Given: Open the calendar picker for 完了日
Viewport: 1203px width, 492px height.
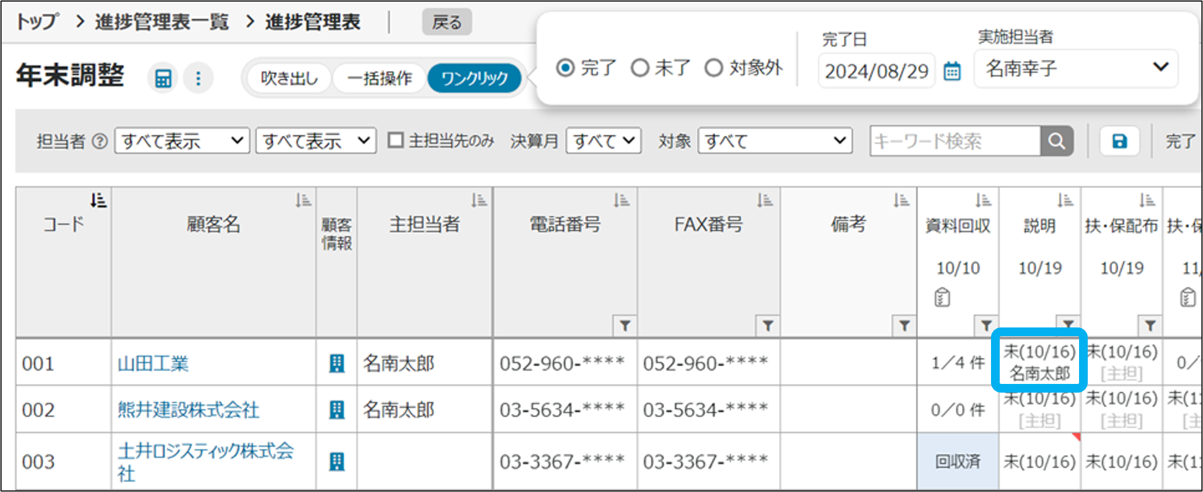Looking at the screenshot, I should (x=952, y=71).
